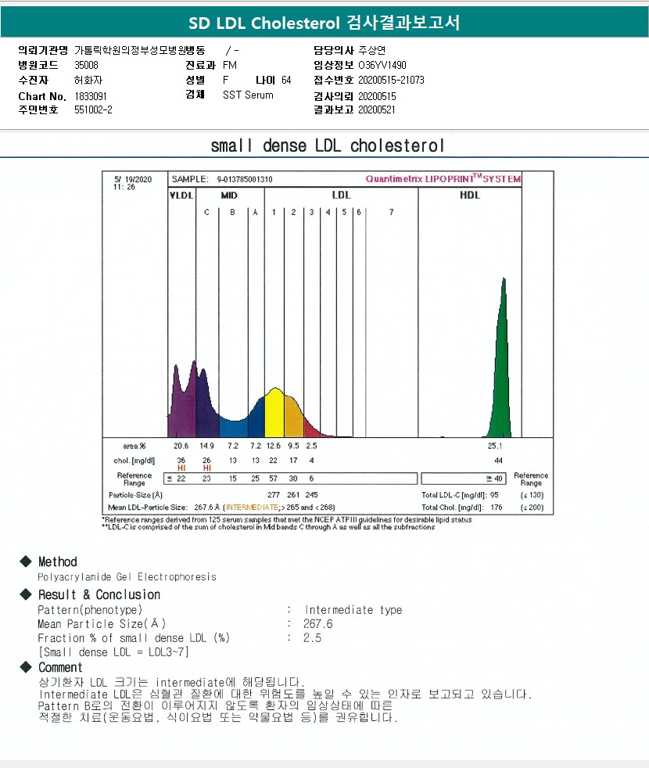This screenshot has width=649, height=768.
Task: Click doctor name "주상연"
Action: pos(372,51)
